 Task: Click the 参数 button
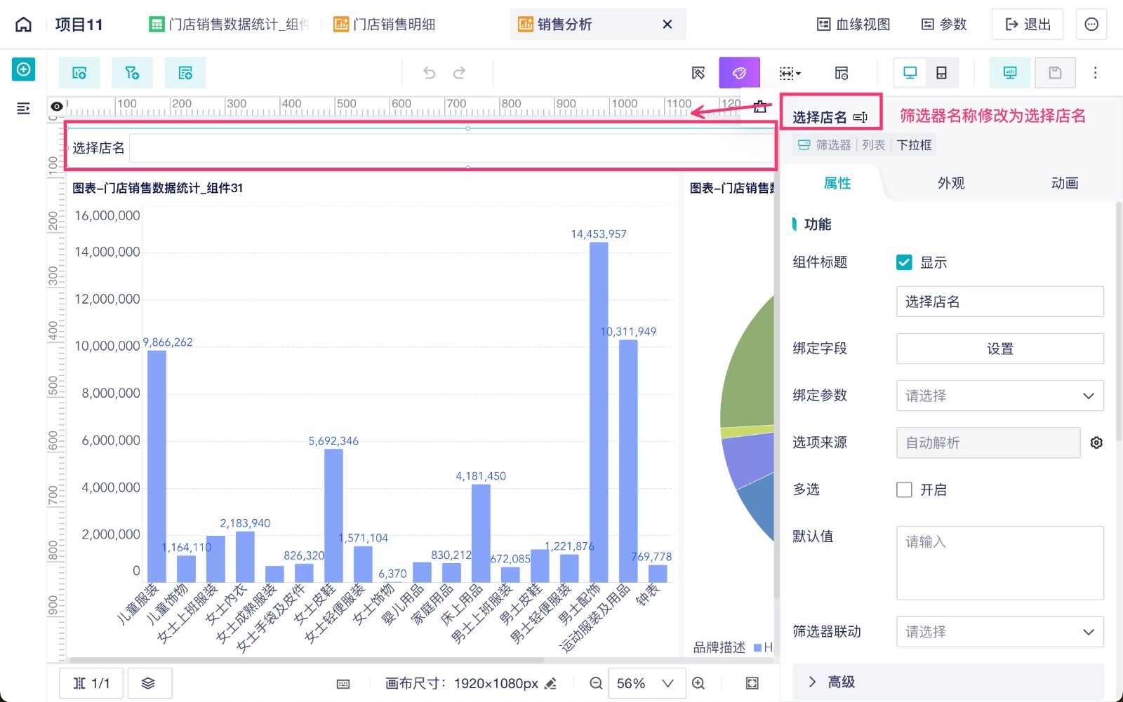coord(944,25)
